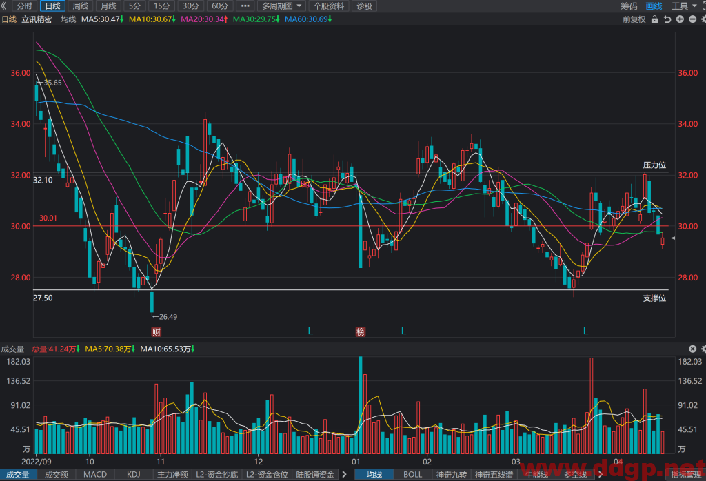Toggle the chart lock icon
This screenshot has height=481, width=706.
tap(655, 19)
